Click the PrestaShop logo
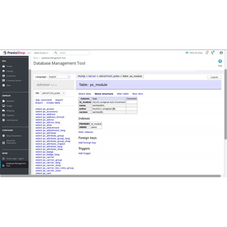Viewport: 227px width, 227px height. (x=14, y=53)
